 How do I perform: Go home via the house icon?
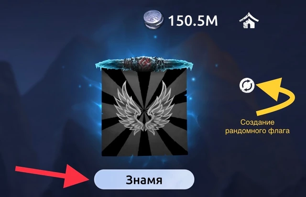click(249, 20)
